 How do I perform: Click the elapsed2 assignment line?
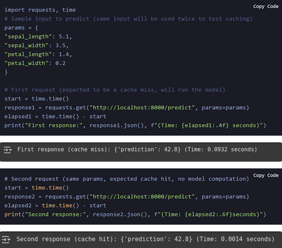coord(55,205)
